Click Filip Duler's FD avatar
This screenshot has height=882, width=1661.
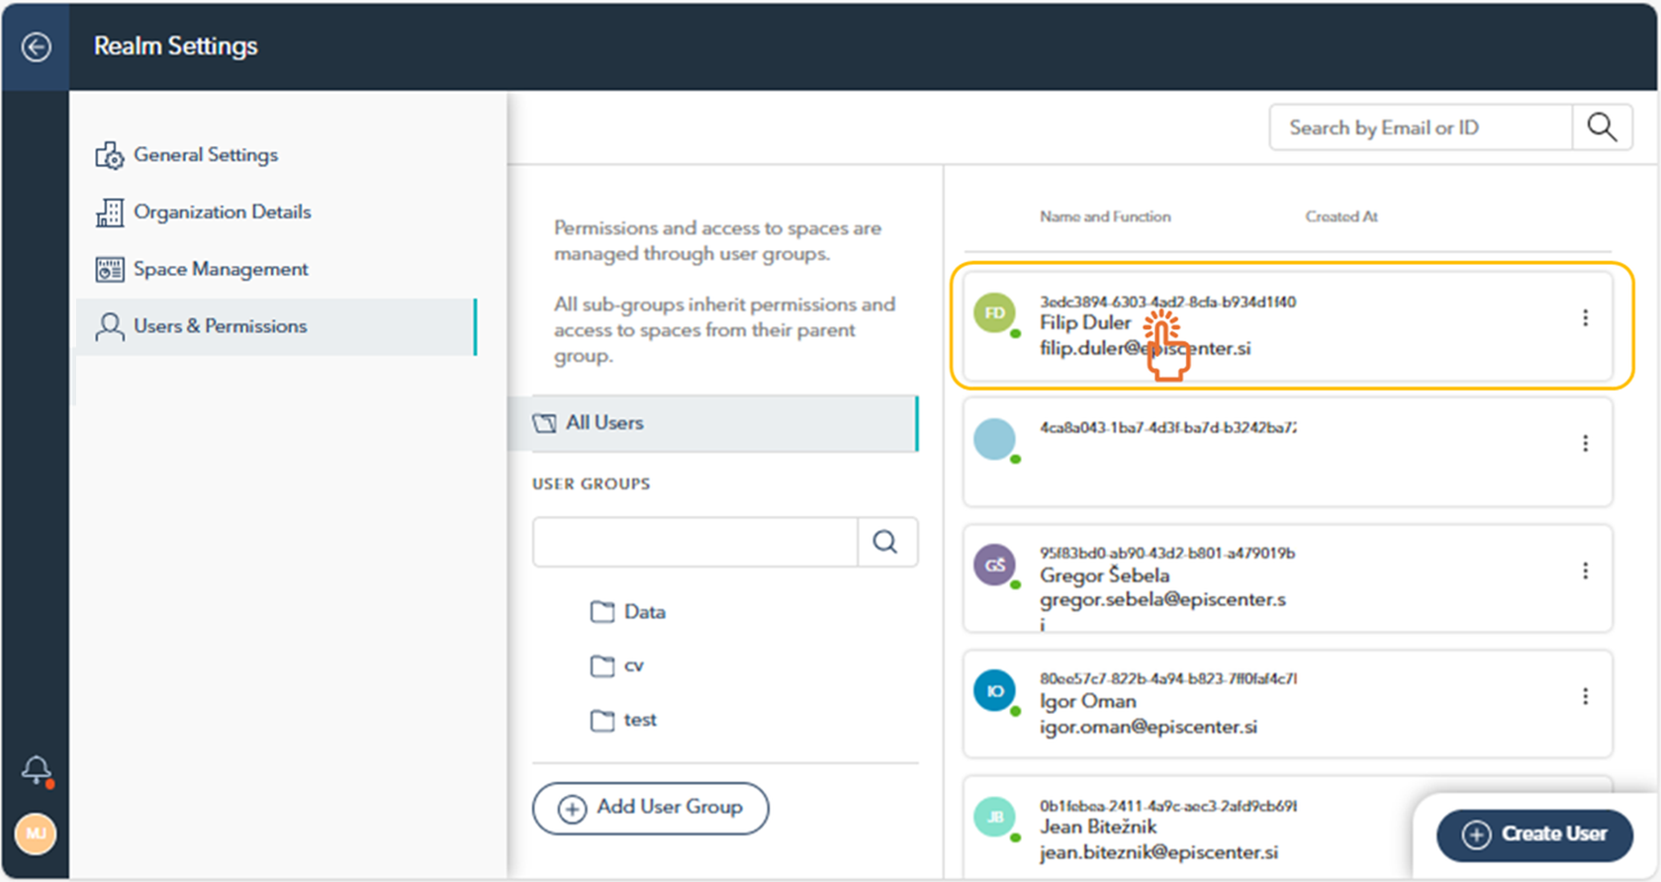(x=994, y=313)
